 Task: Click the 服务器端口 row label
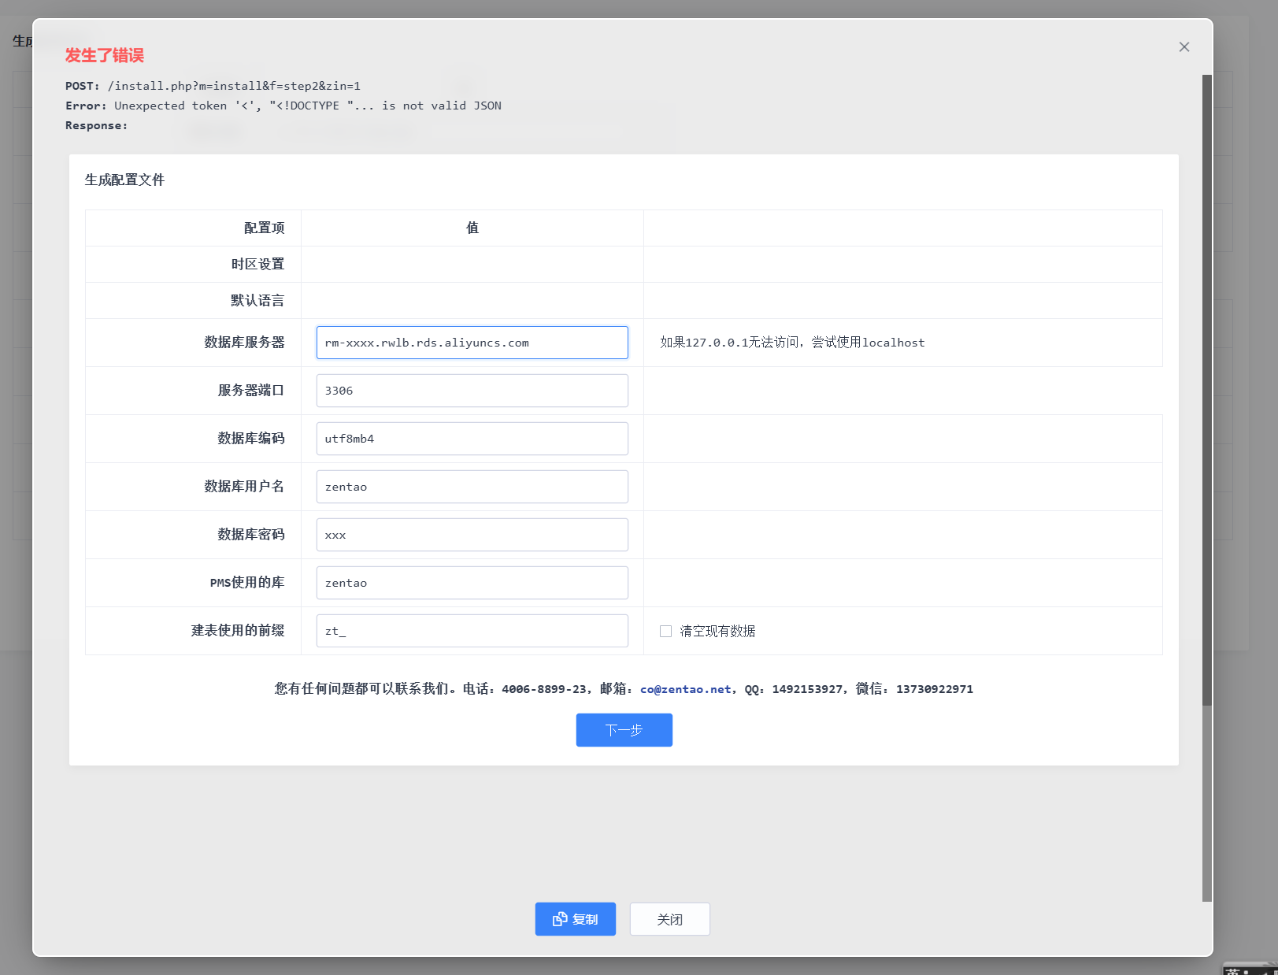coord(251,391)
